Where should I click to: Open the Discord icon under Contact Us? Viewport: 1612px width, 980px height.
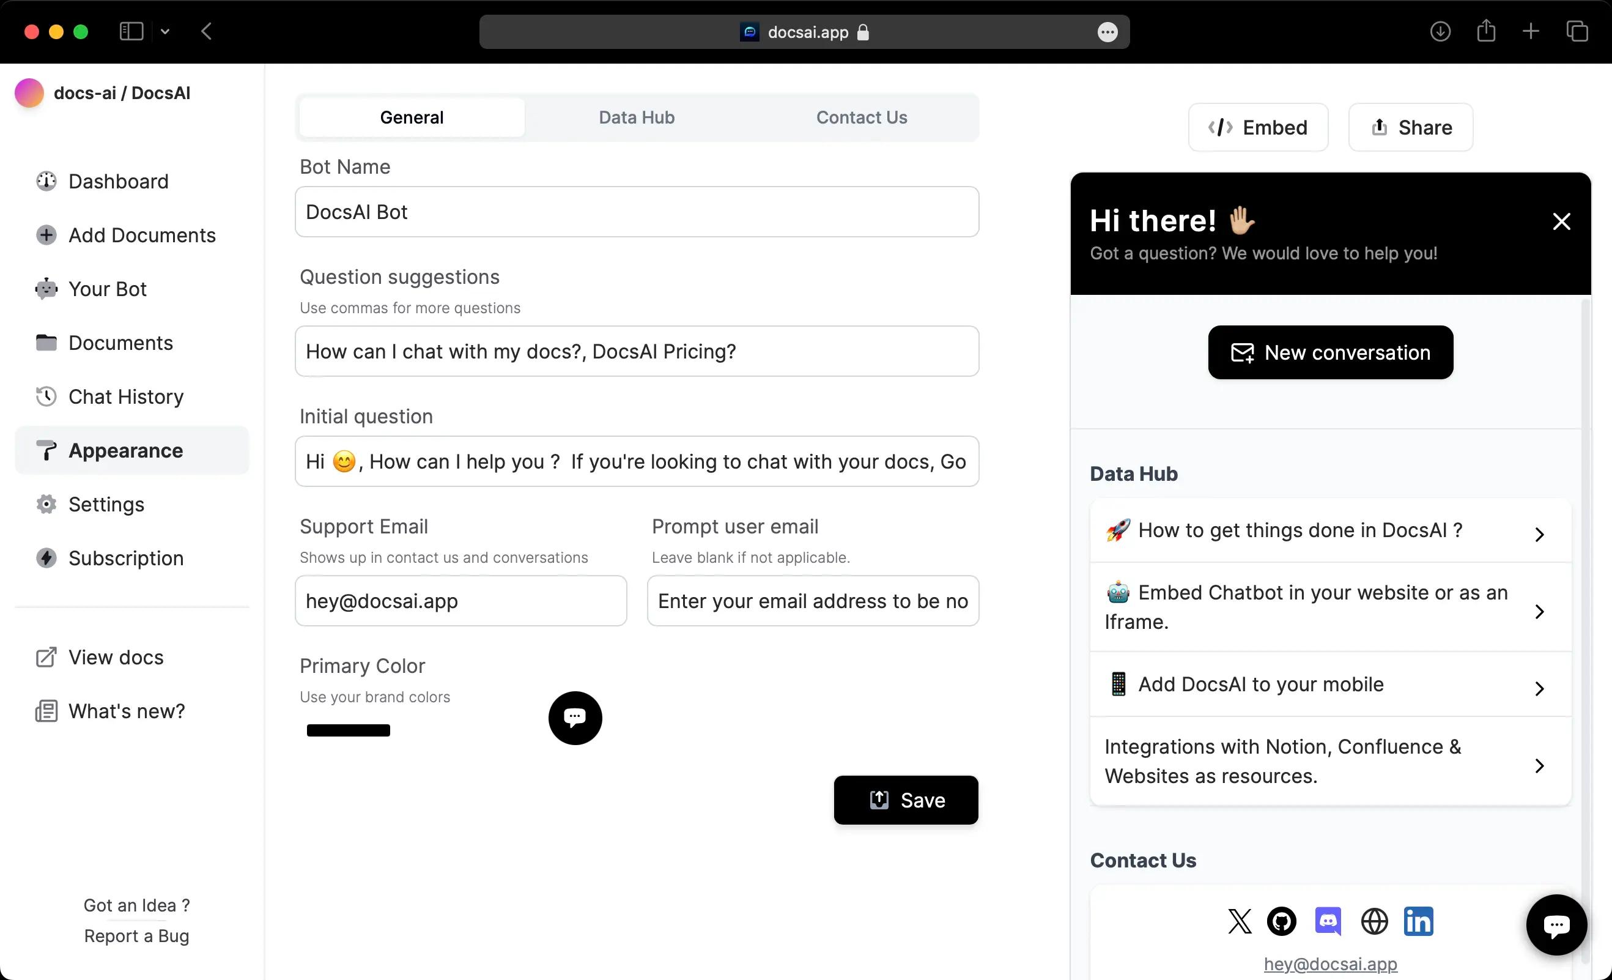point(1328,921)
